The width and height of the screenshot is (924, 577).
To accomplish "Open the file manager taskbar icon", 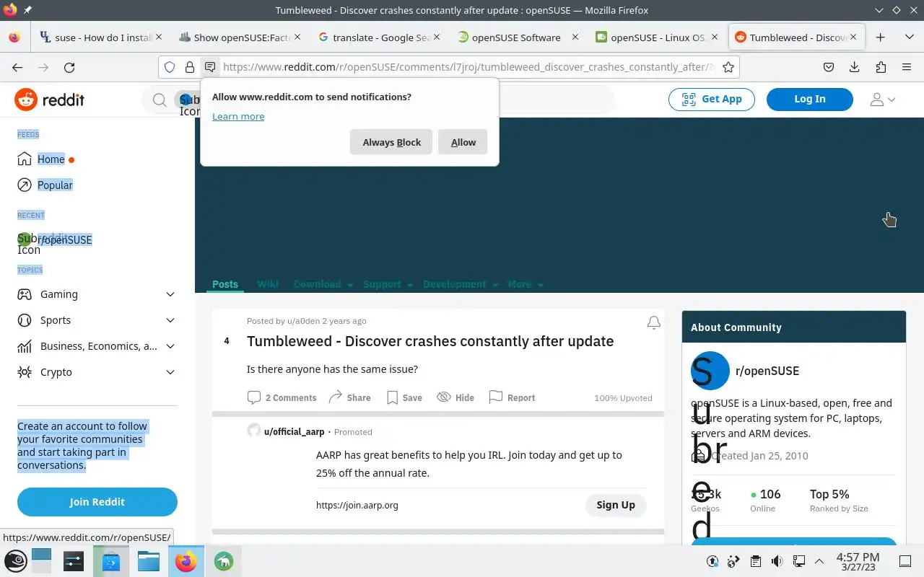I will [149, 561].
